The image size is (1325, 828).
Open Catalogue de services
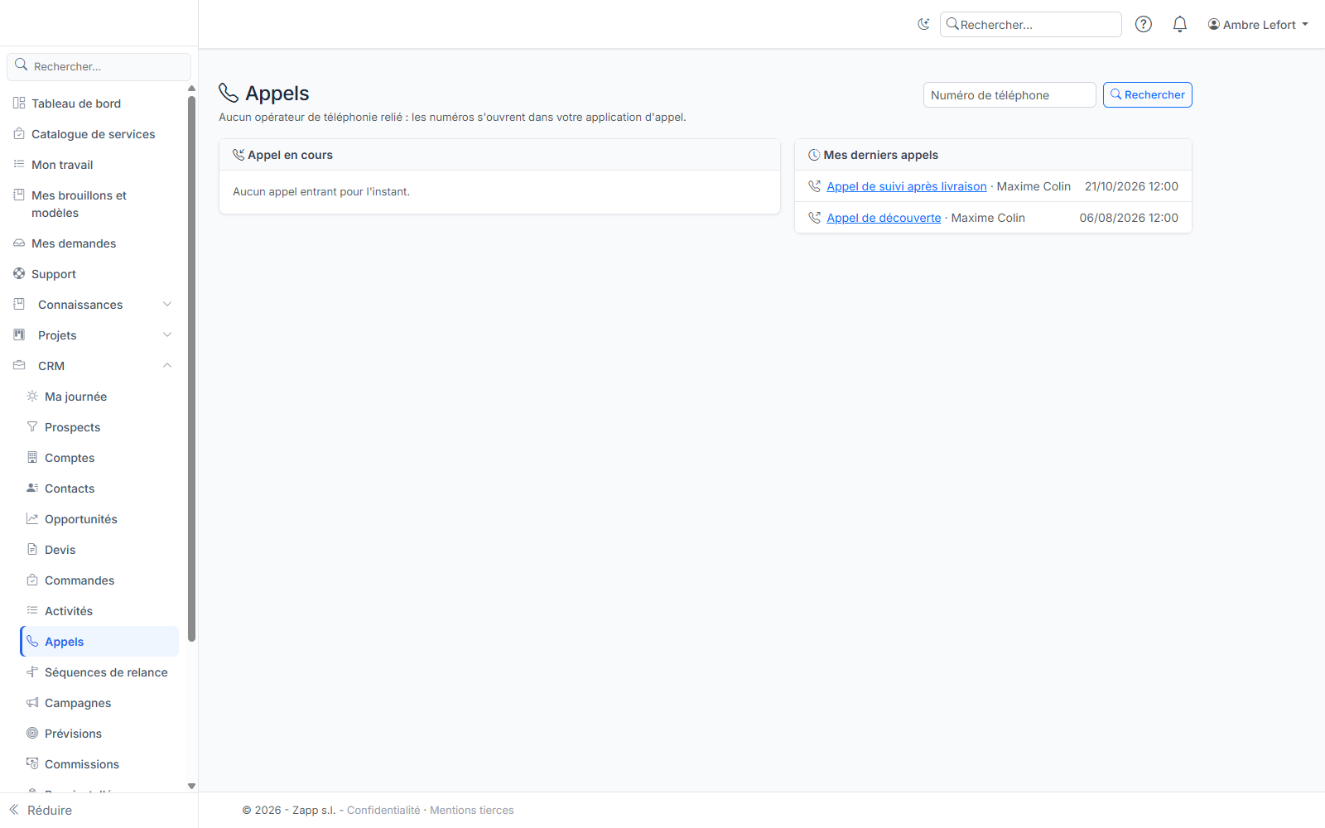[x=93, y=134]
